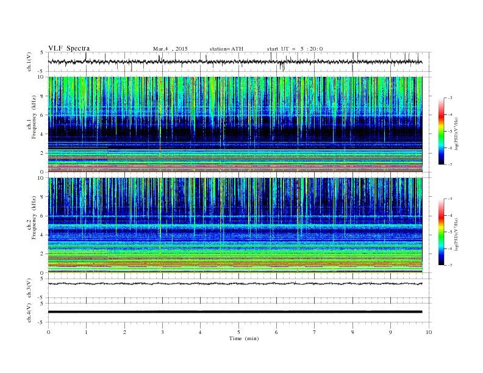Click the time axis tick label "2"
This screenshot has height=373, width=483.
coord(124,332)
